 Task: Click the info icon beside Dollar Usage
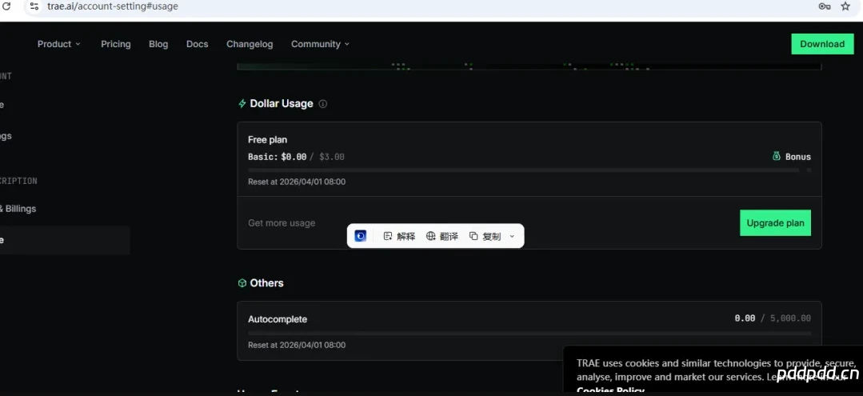point(323,104)
